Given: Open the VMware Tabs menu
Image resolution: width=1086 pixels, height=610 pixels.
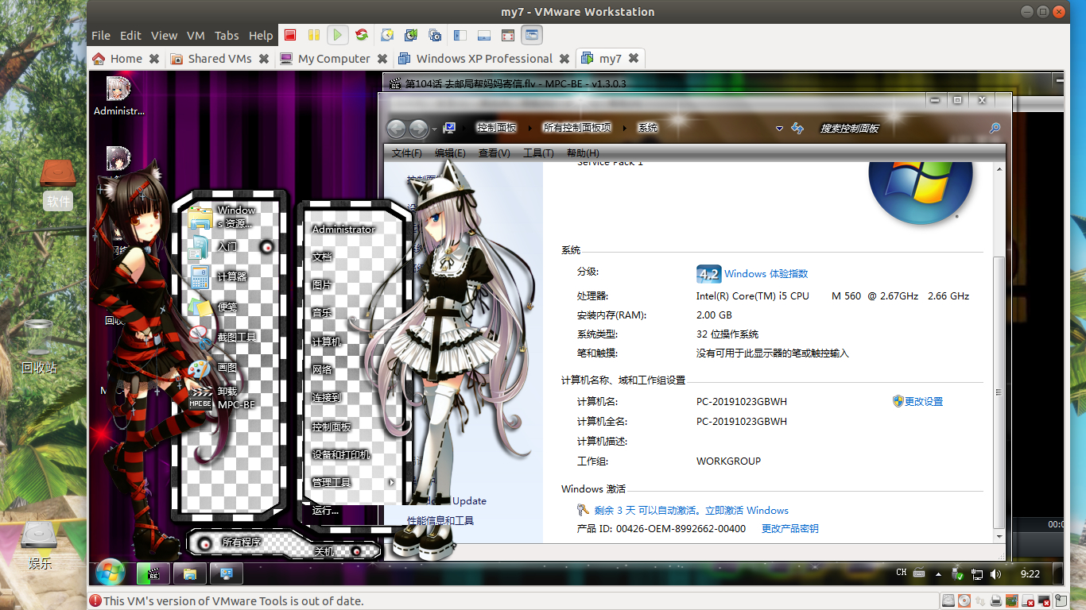Looking at the screenshot, I should [x=227, y=36].
